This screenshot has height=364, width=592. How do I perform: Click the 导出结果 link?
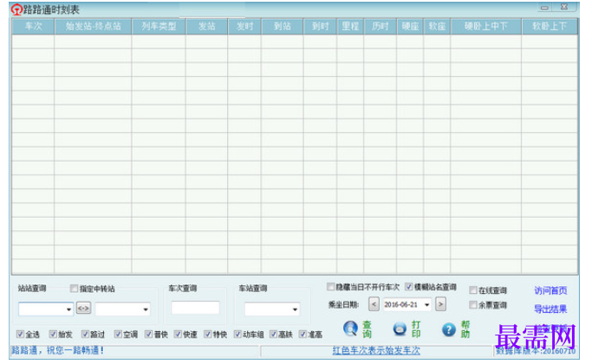pyautogui.click(x=550, y=309)
